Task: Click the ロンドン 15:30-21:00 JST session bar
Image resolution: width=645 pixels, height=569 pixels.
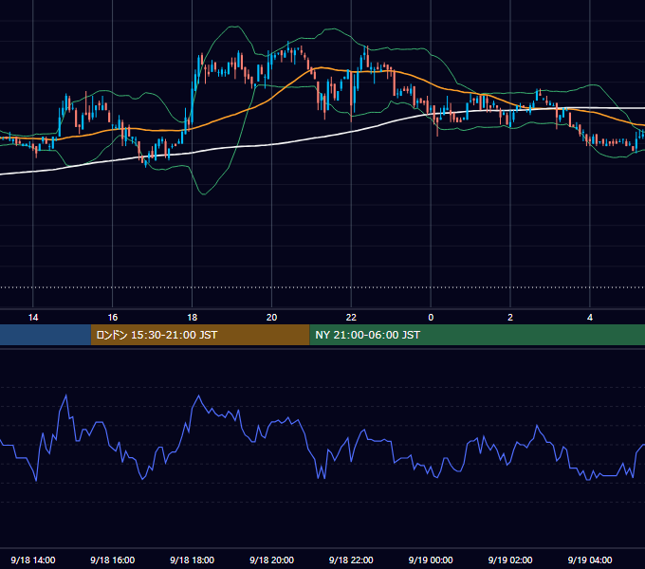Action: pyautogui.click(x=200, y=335)
